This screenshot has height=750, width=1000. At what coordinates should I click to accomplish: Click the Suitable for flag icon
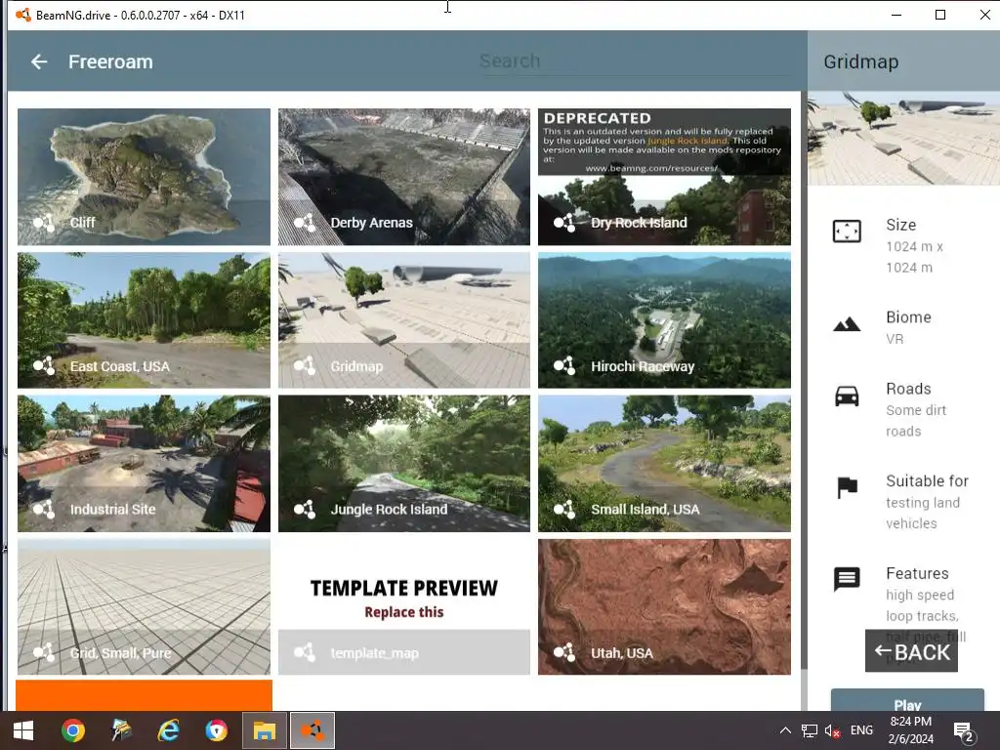[847, 488]
